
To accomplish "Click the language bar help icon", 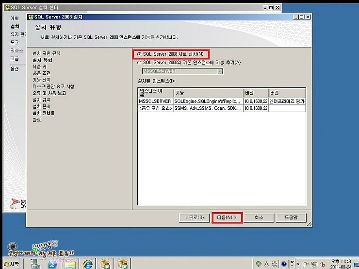I will [x=284, y=264].
